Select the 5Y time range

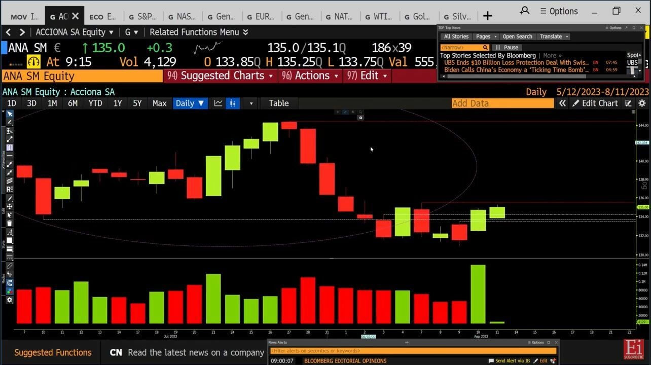click(137, 103)
